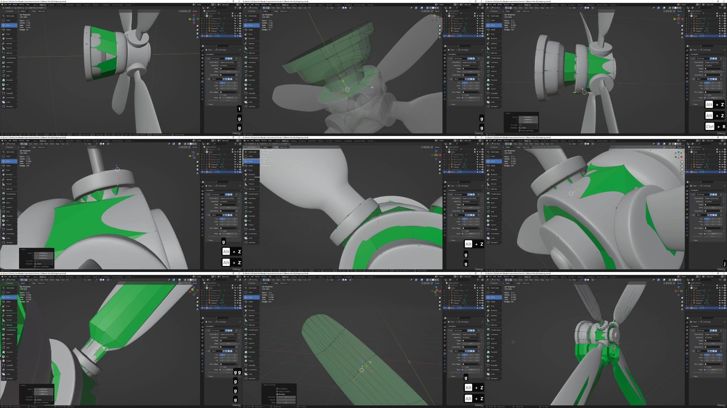Switch to vertex select mode in bottom-right header
This screenshot has width=727, height=408.
click(x=506, y=280)
